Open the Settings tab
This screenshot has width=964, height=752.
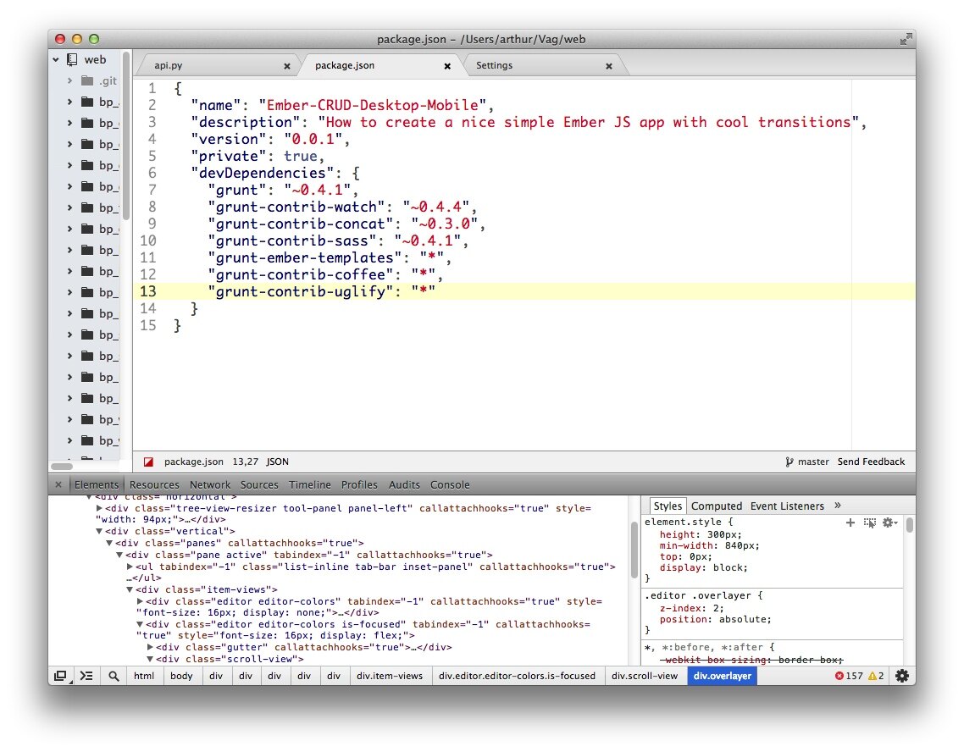tap(494, 65)
